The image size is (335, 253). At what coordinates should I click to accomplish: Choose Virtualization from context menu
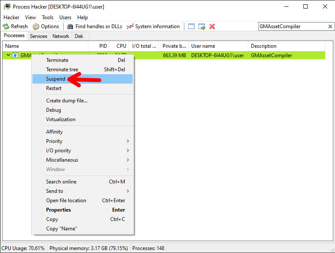point(82,119)
